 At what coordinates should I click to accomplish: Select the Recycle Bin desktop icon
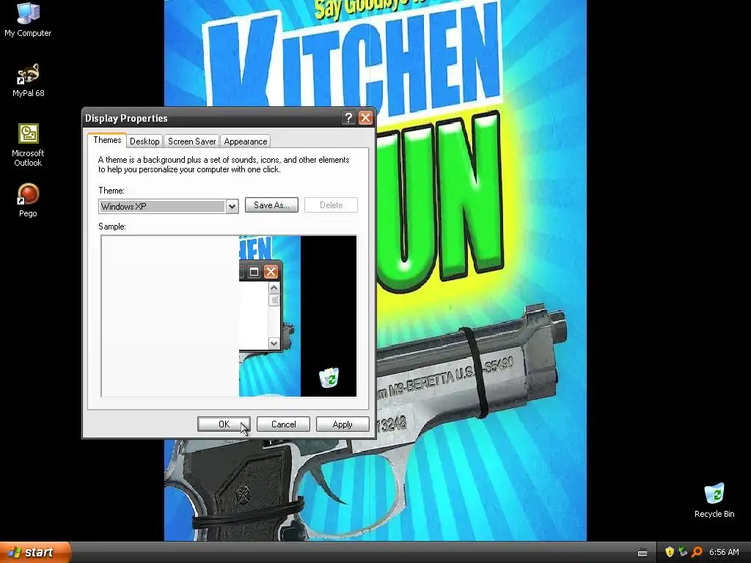714,500
